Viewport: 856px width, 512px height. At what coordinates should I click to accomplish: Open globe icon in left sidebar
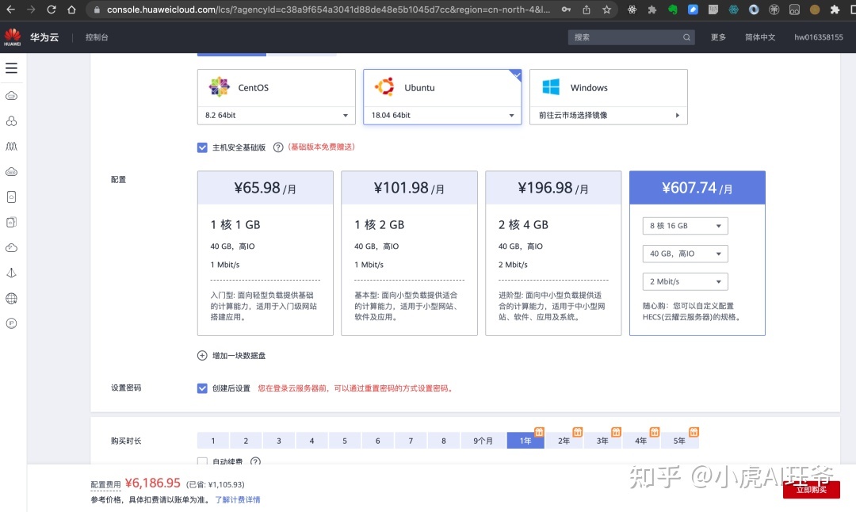click(x=11, y=298)
